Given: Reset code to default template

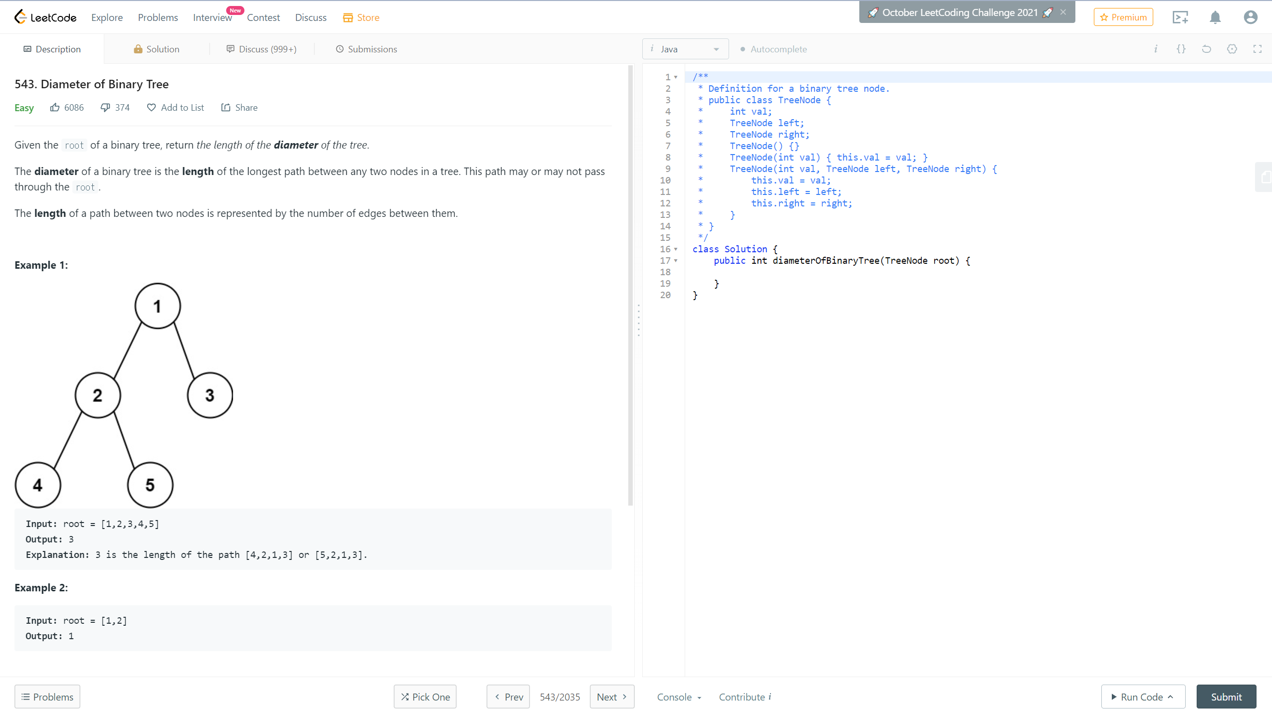Looking at the screenshot, I should pos(1207,49).
